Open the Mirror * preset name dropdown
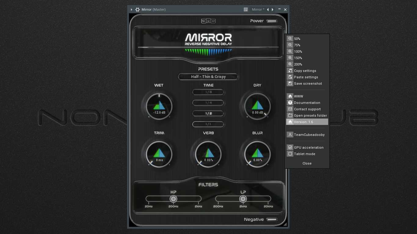 point(258,9)
